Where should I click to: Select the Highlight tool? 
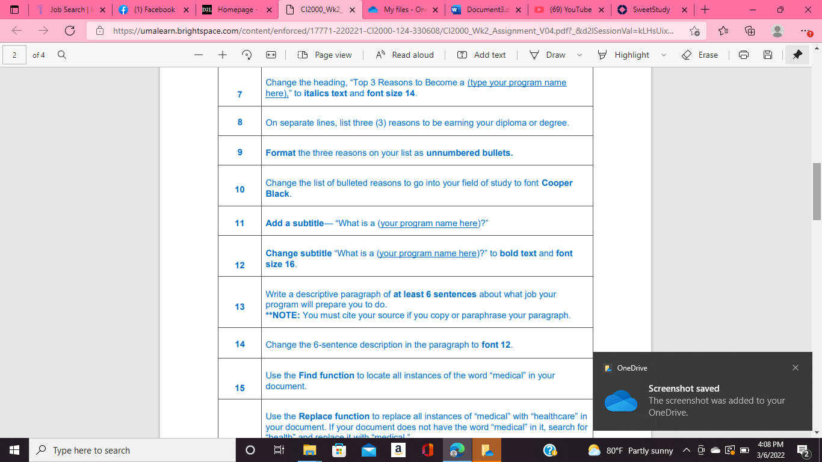[623, 55]
